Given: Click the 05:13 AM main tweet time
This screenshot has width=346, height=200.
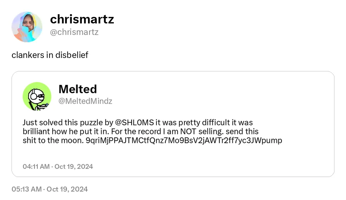Looking at the screenshot, I should [27, 189].
